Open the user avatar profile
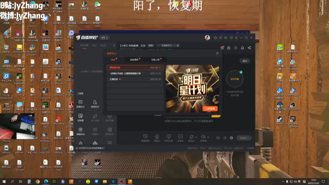 click(x=207, y=37)
